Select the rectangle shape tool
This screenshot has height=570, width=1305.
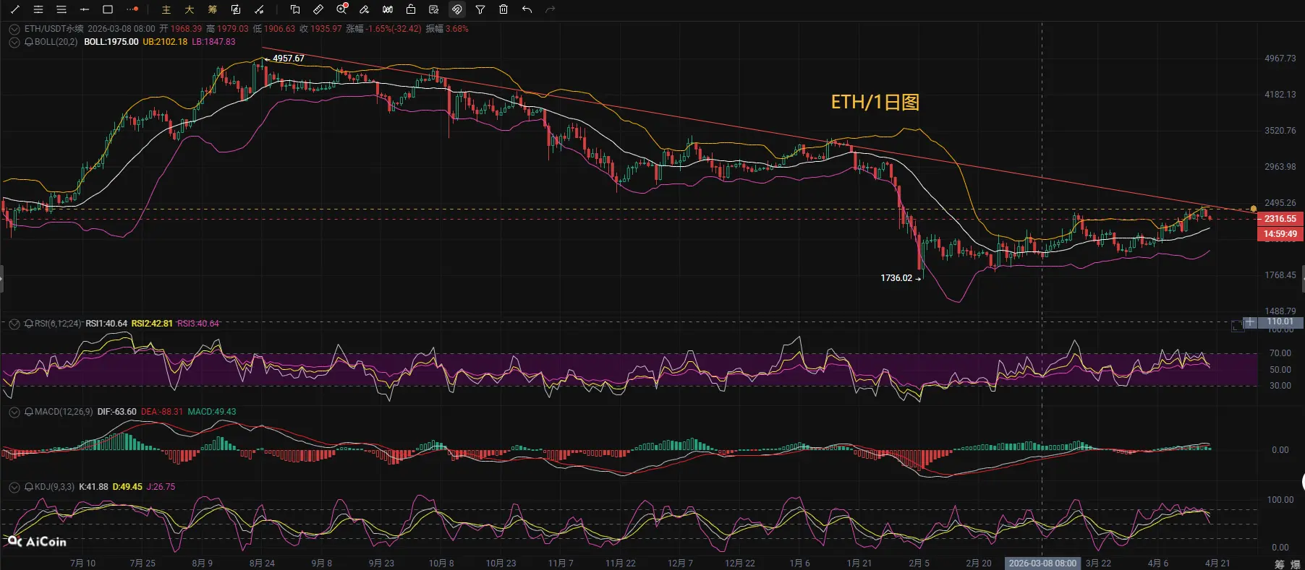click(x=108, y=9)
